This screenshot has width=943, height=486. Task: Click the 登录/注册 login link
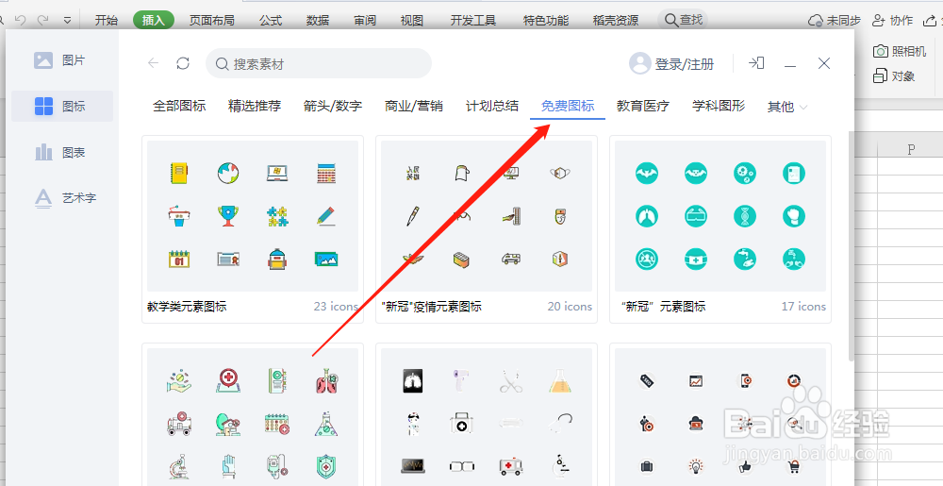684,64
